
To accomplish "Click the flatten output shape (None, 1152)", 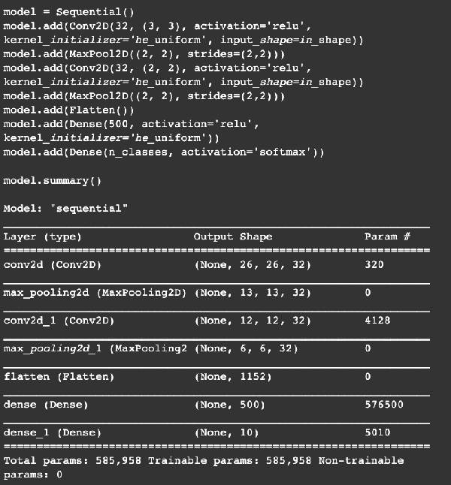I will point(233,377).
